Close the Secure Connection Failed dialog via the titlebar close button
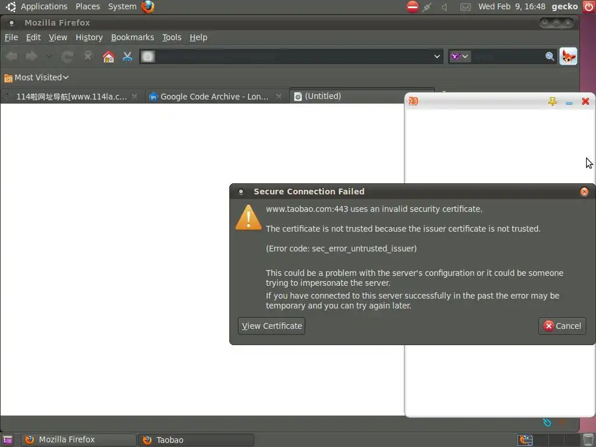Viewport: 596px width, 447px height. 584,191
